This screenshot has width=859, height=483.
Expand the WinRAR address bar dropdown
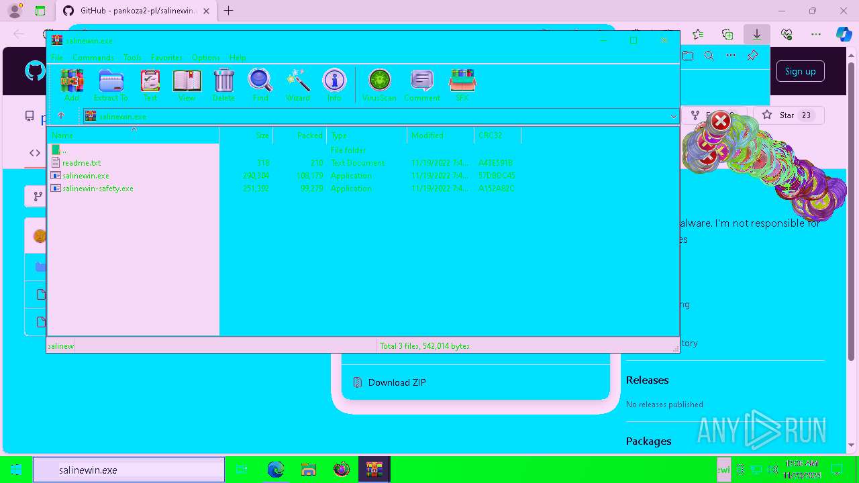click(x=673, y=117)
